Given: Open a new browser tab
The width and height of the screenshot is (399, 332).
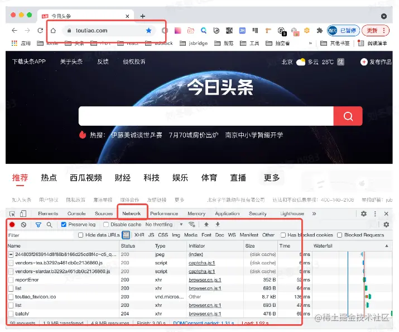Looking at the screenshot, I should pos(143,16).
